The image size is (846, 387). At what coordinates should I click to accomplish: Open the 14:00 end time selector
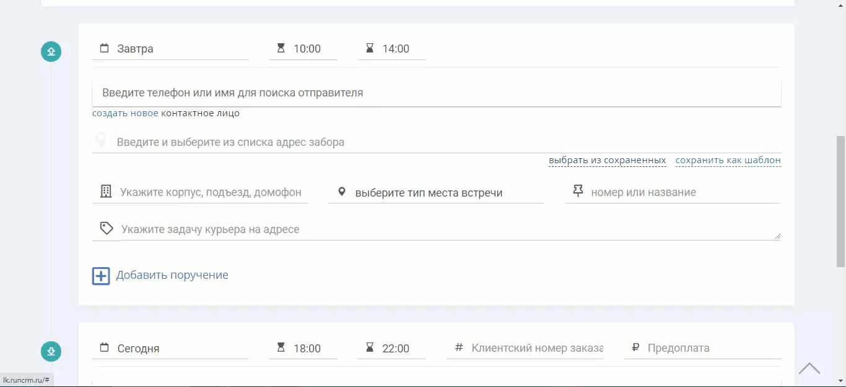392,49
